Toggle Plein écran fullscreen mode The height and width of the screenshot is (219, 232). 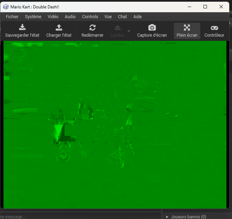(x=187, y=31)
